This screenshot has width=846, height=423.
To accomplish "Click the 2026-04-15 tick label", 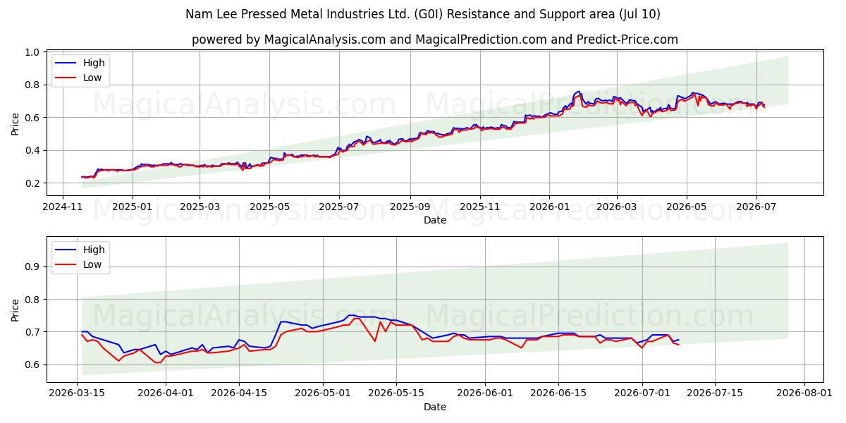I will pos(239,393).
